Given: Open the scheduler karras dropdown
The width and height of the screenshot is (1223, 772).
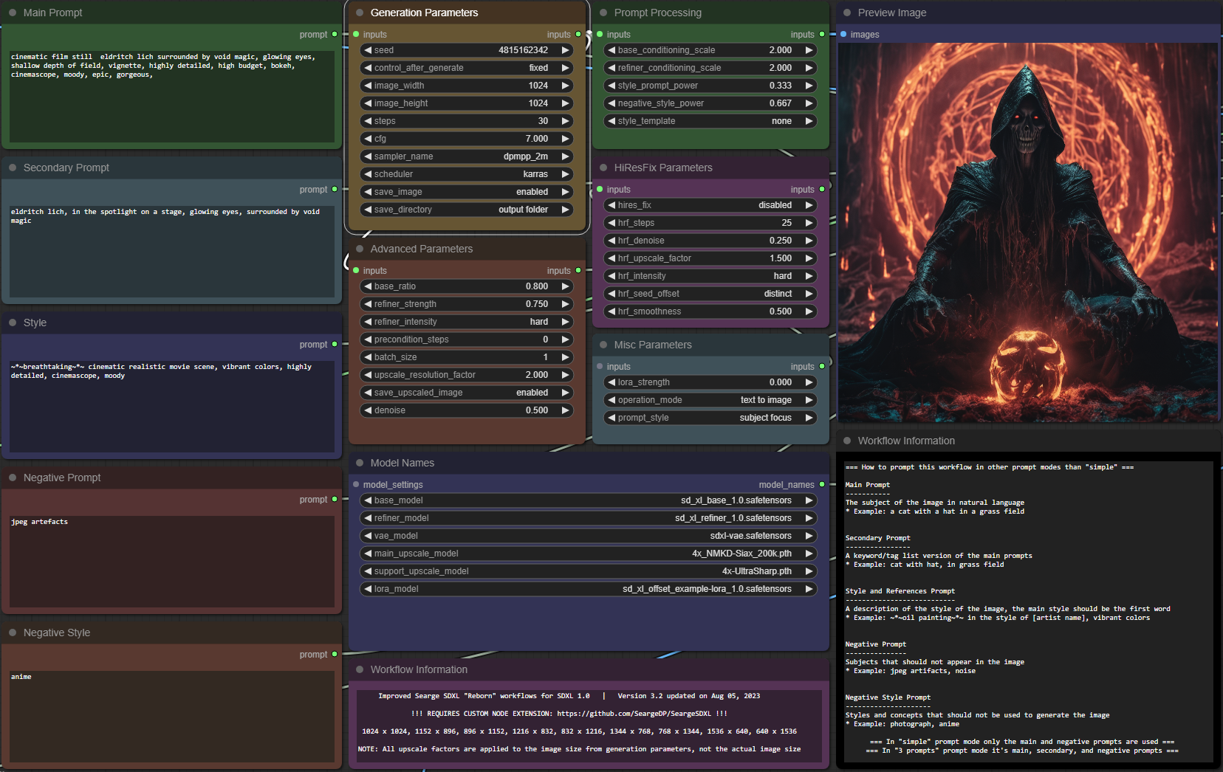Looking at the screenshot, I should pos(467,174).
